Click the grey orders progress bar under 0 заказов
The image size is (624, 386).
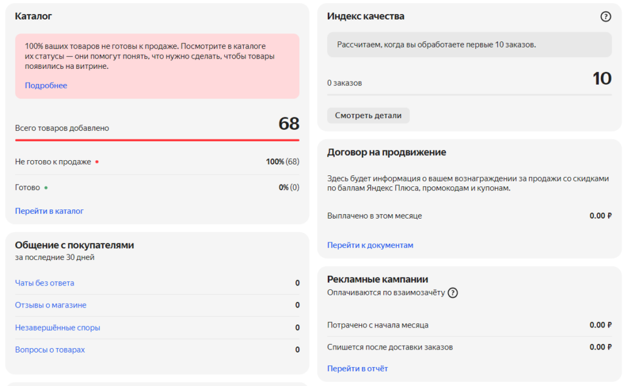(469, 95)
